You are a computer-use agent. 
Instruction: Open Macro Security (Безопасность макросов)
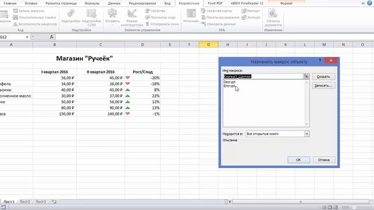[35, 24]
